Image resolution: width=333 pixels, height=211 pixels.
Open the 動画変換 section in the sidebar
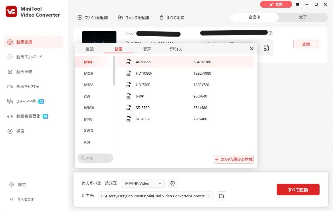33,42
